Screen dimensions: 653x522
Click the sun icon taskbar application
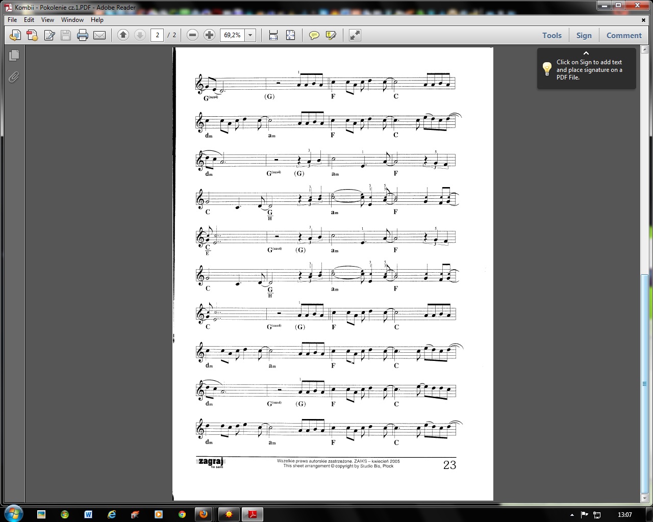[x=229, y=514]
